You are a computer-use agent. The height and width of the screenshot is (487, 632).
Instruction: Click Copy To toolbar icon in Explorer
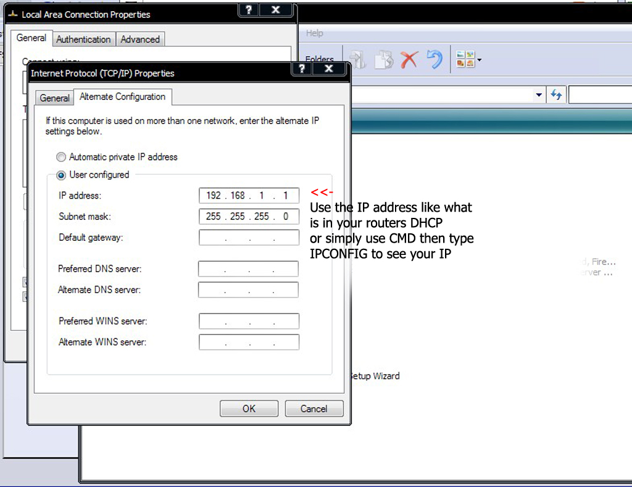pos(384,60)
